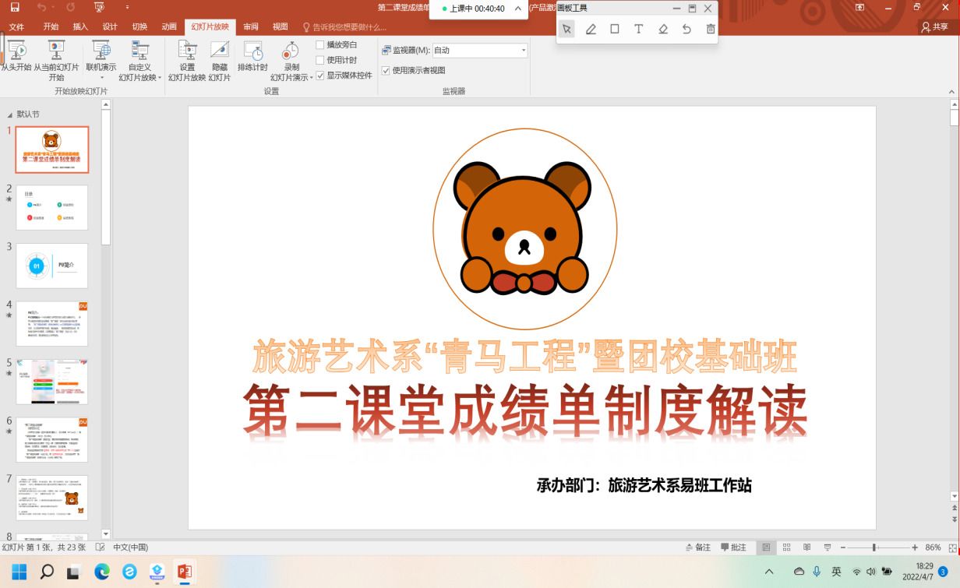This screenshot has height=588, width=960.
Task: Zoom in with the plus button
Action: point(915,548)
